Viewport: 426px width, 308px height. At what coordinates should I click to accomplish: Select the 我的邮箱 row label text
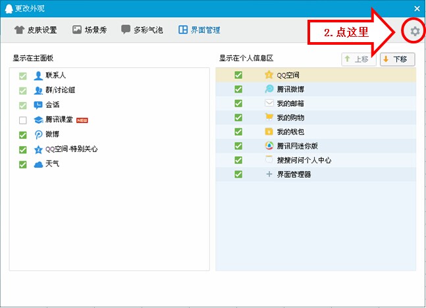[290, 103]
